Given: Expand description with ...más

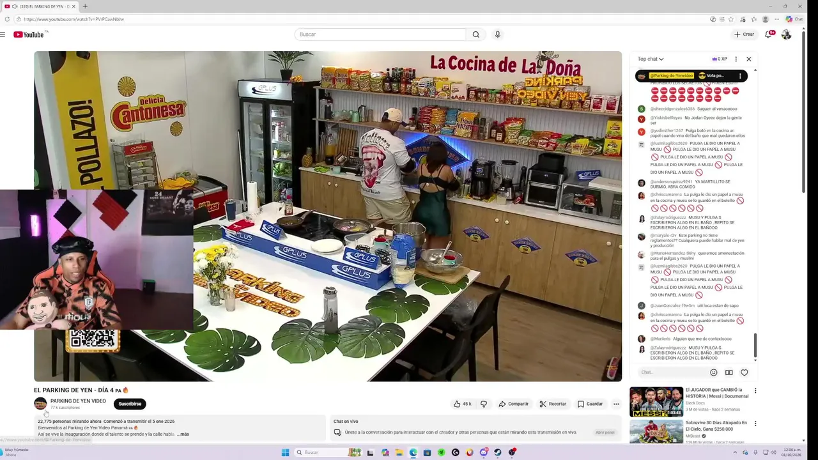Looking at the screenshot, I should [x=183, y=434].
